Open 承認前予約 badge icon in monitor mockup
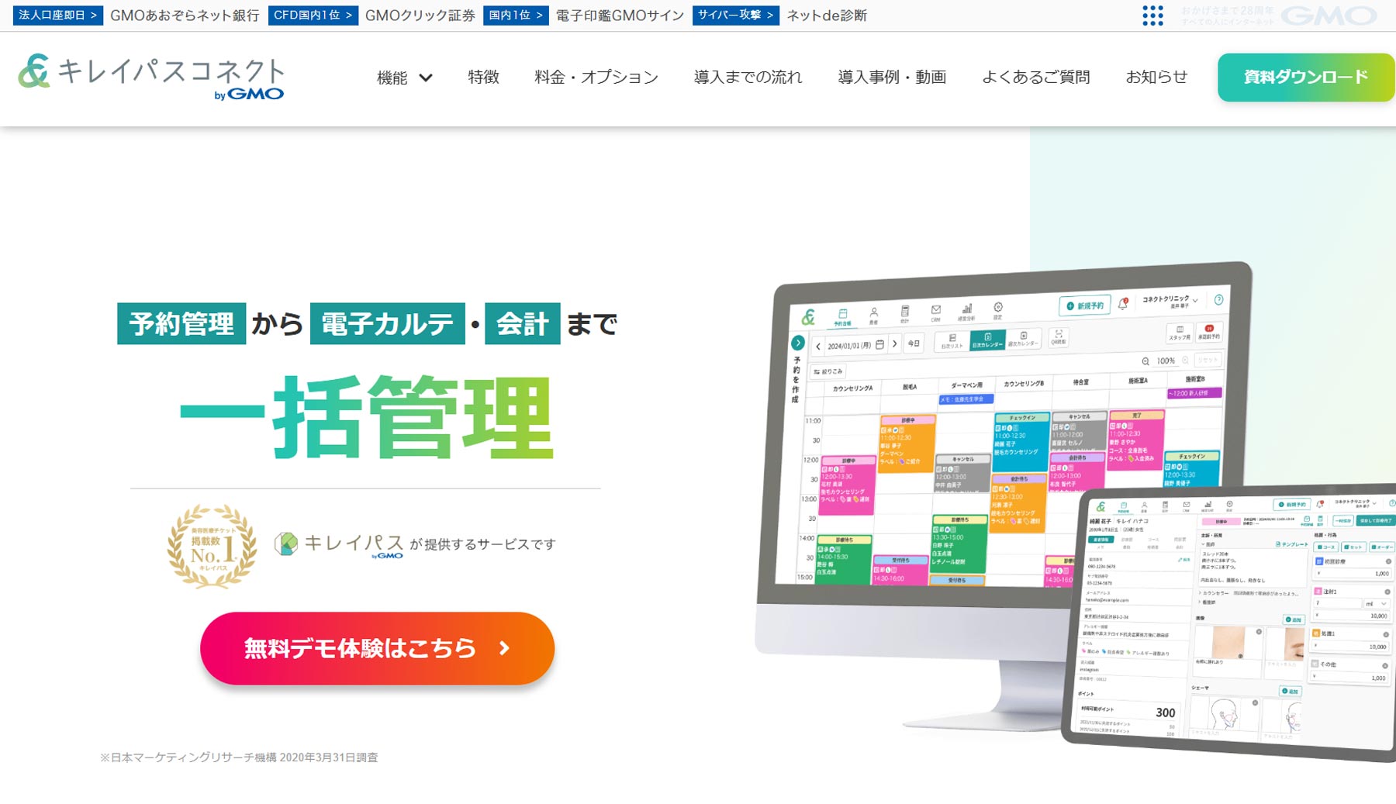The height and width of the screenshot is (804, 1396). [1209, 332]
